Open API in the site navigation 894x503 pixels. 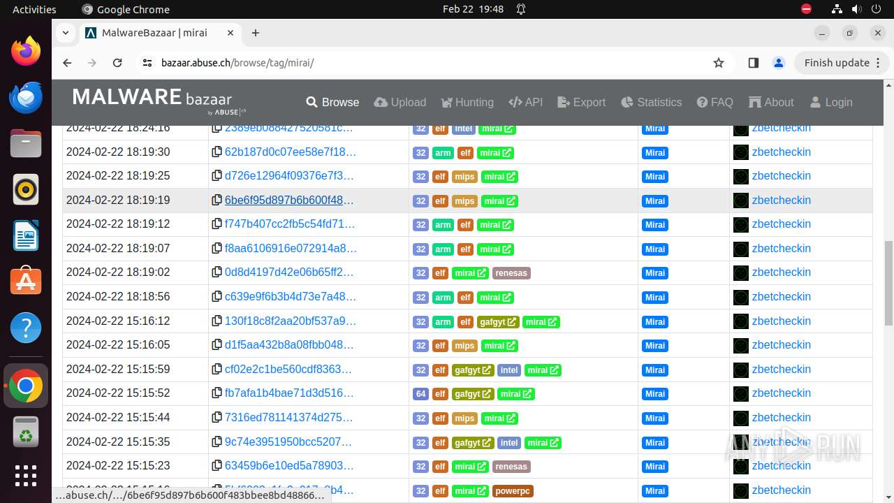pyautogui.click(x=526, y=102)
